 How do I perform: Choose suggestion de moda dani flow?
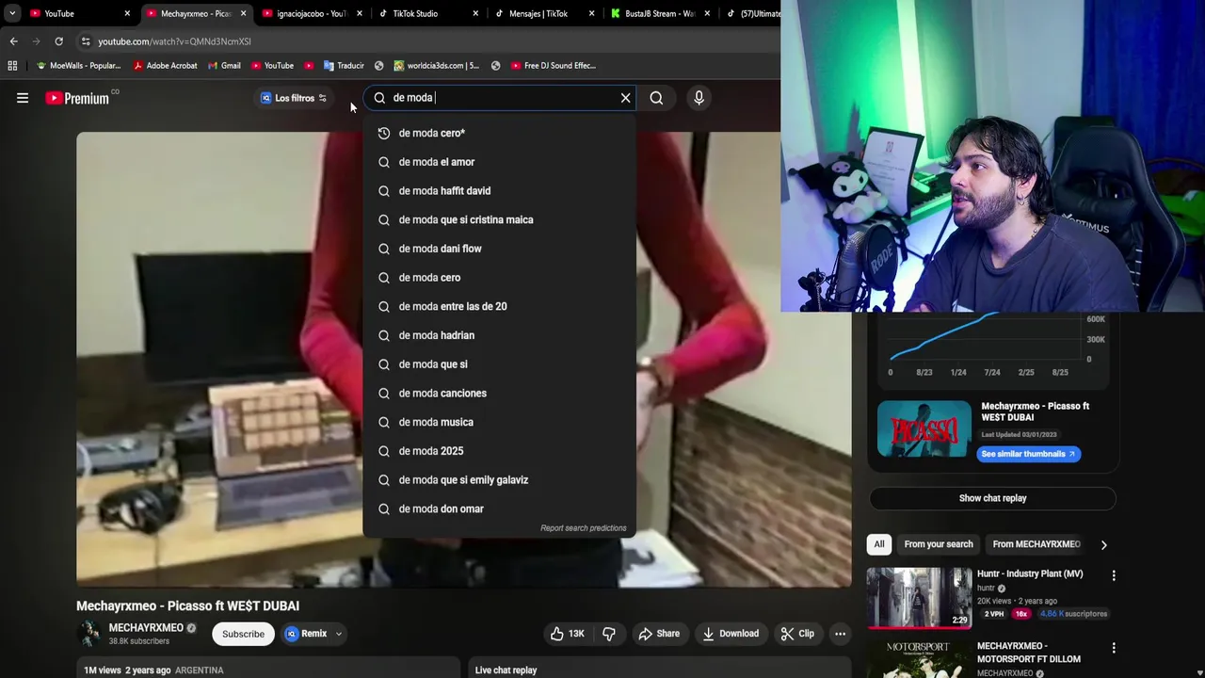[x=500, y=249]
